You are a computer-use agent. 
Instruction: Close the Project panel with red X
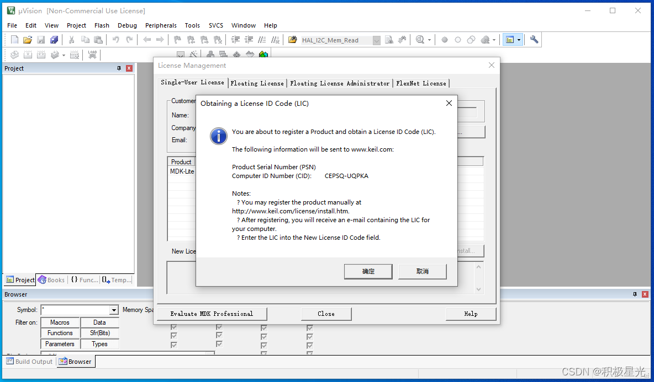coord(129,68)
